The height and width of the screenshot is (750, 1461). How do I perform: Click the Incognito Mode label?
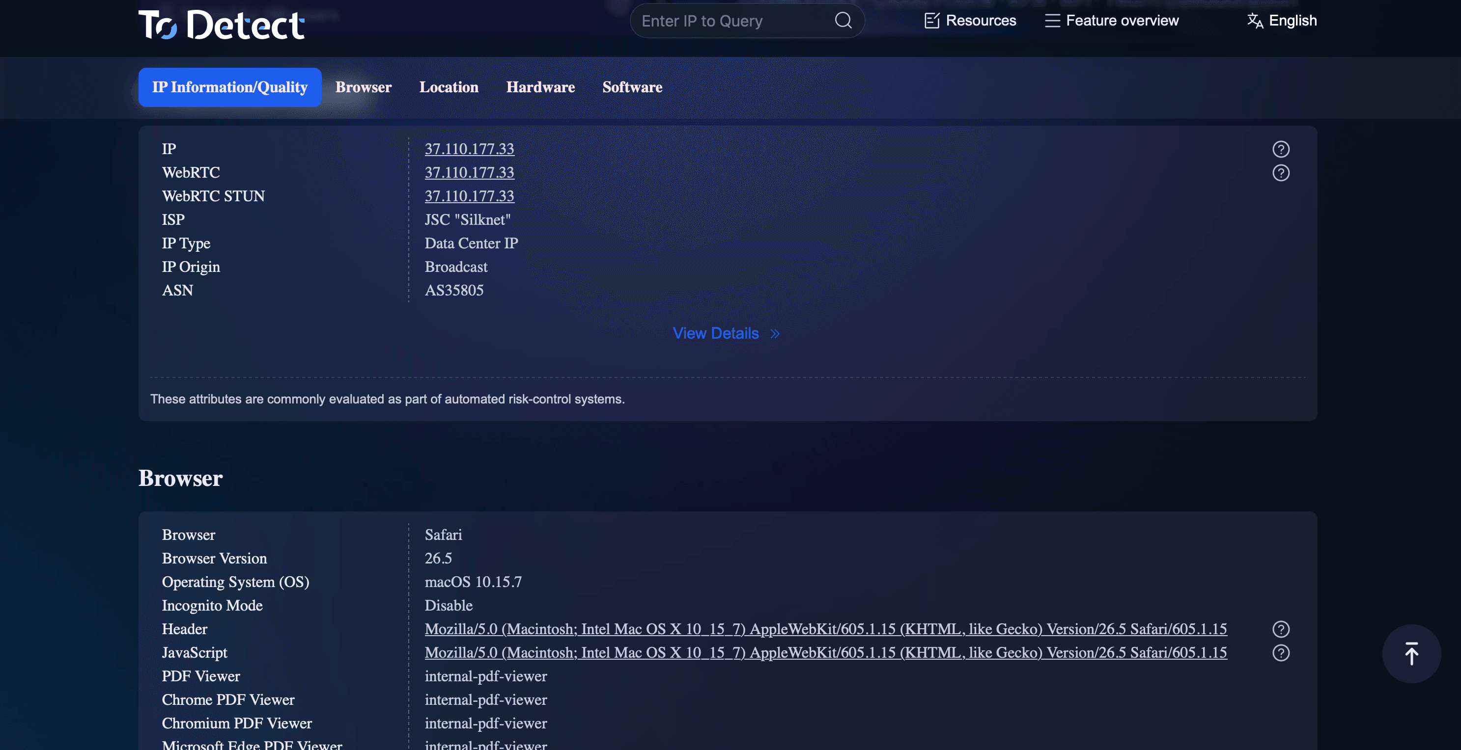point(212,606)
